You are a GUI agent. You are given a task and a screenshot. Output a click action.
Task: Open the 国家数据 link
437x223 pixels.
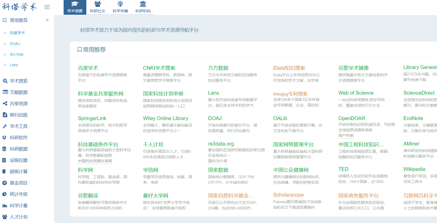click(218, 170)
